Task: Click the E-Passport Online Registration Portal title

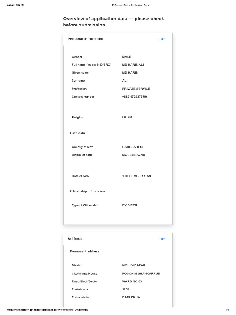Action: [131, 5]
